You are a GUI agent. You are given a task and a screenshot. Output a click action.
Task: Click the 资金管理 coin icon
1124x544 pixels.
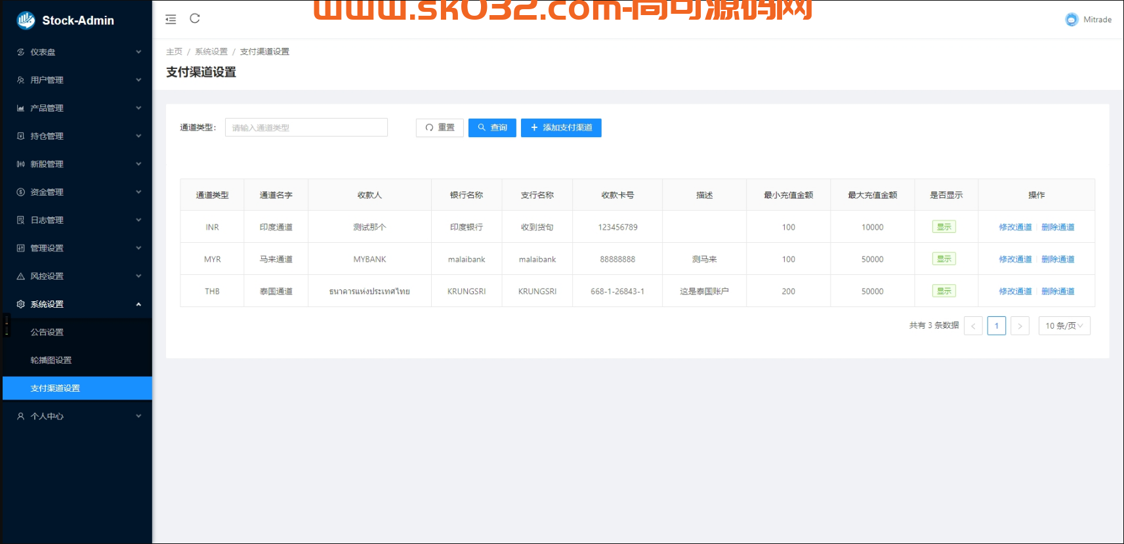21,192
